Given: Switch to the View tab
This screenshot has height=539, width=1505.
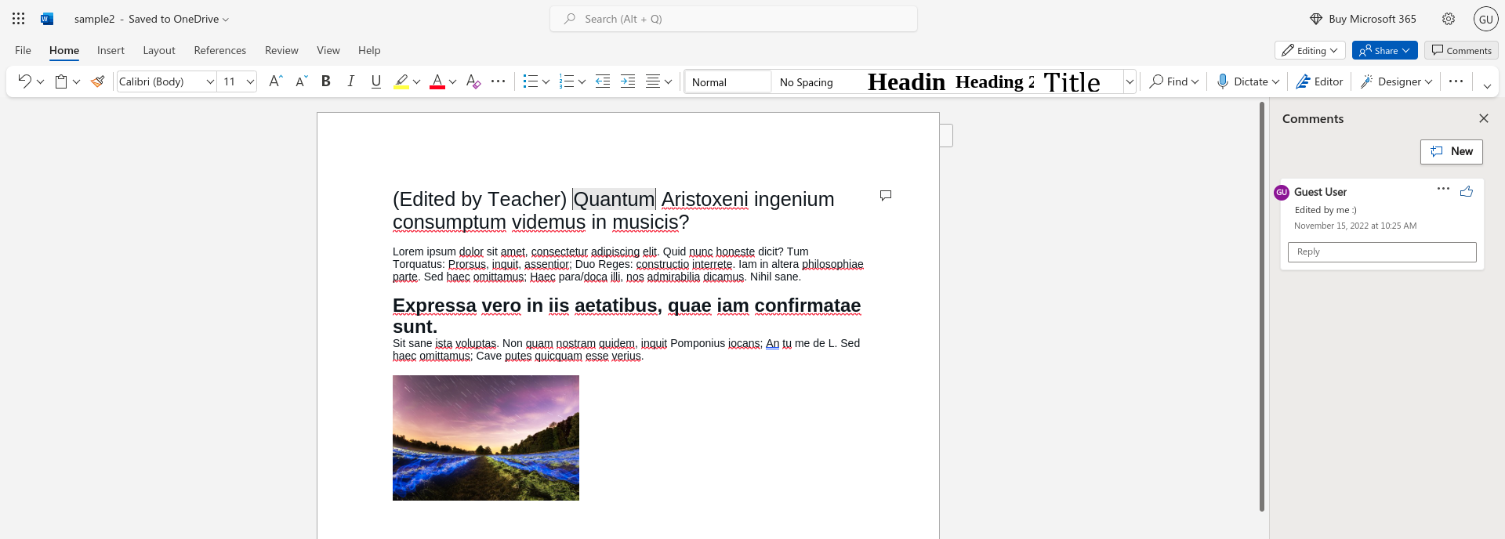Looking at the screenshot, I should pyautogui.click(x=328, y=50).
